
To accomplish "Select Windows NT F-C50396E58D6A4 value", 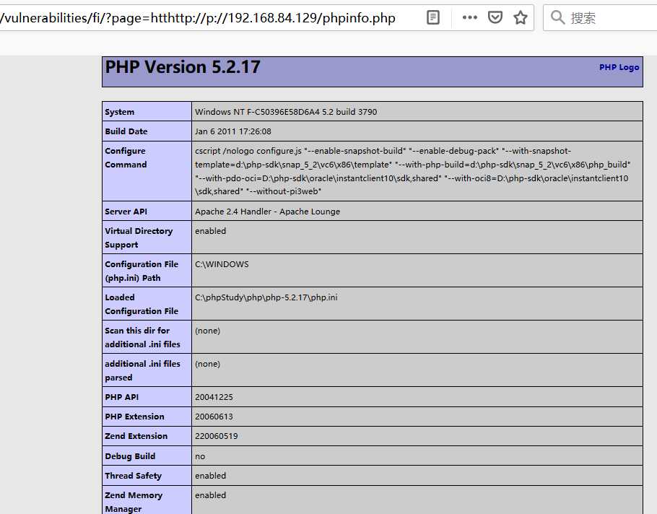I will [286, 112].
